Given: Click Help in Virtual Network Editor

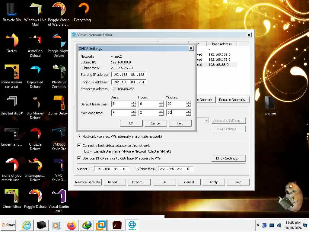Looking at the screenshot, I should (238, 182).
